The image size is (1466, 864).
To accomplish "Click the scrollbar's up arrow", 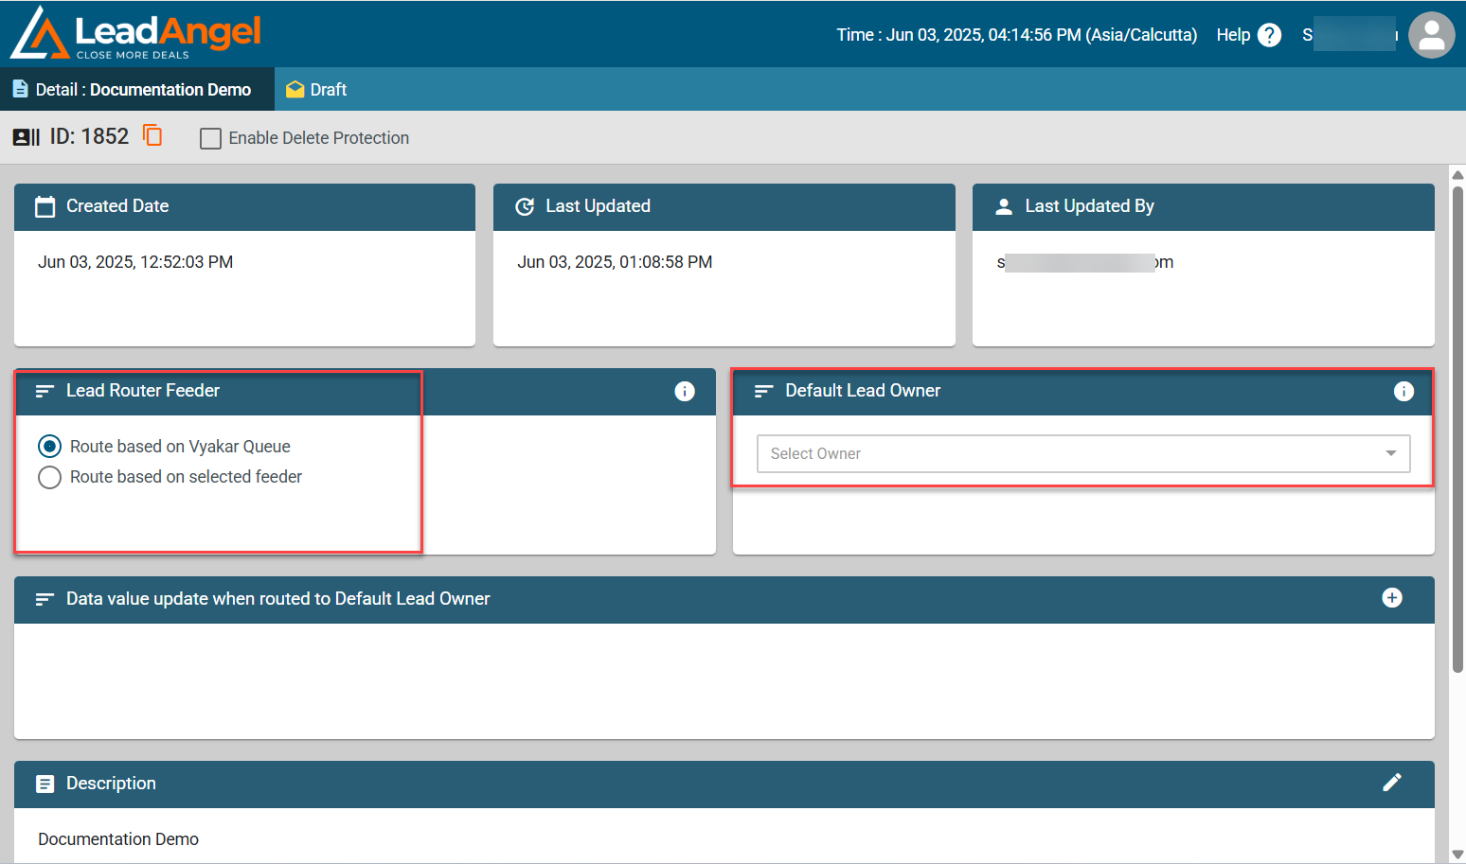I will point(1457,175).
